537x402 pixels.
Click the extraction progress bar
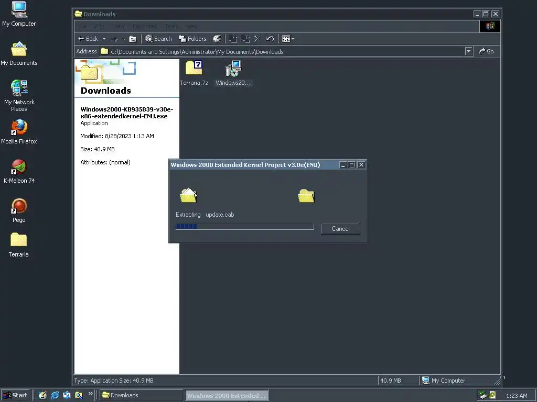[x=244, y=226]
